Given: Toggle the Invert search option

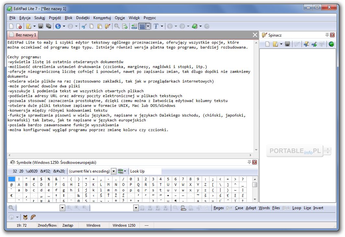Looking at the screenshot, I should click(x=318, y=208).
